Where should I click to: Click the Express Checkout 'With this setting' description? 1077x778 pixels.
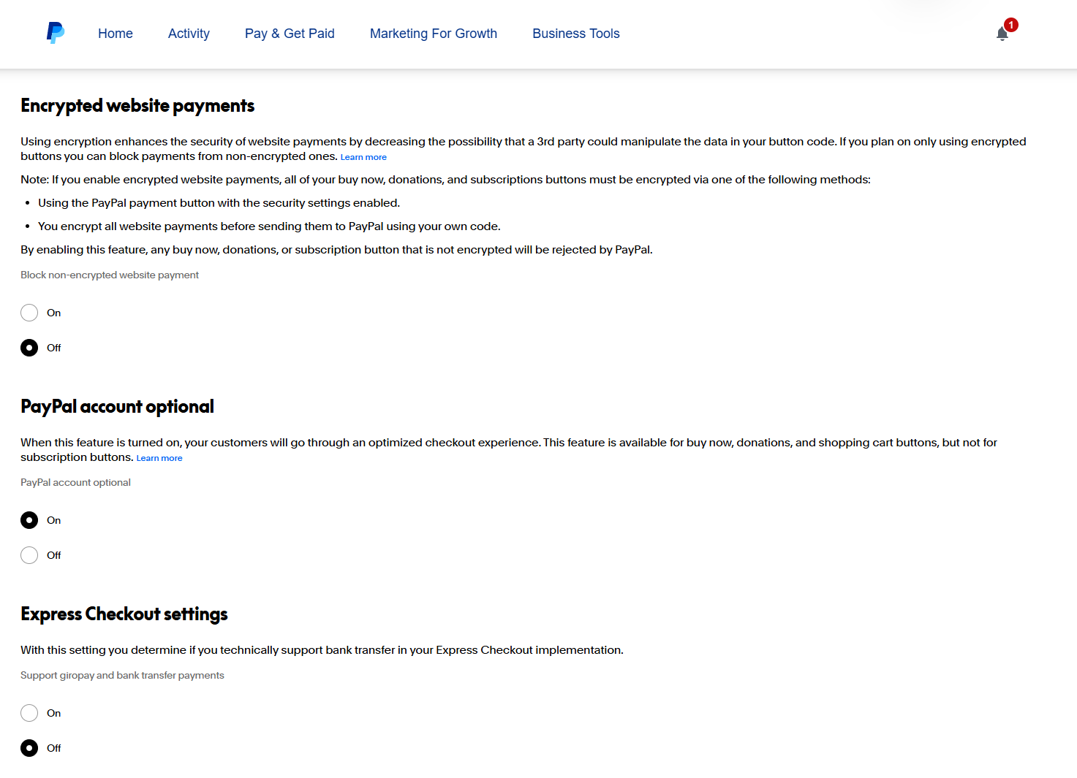click(322, 650)
